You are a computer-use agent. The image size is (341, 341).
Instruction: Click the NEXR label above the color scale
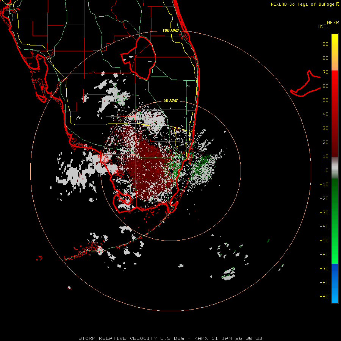click(x=333, y=23)
